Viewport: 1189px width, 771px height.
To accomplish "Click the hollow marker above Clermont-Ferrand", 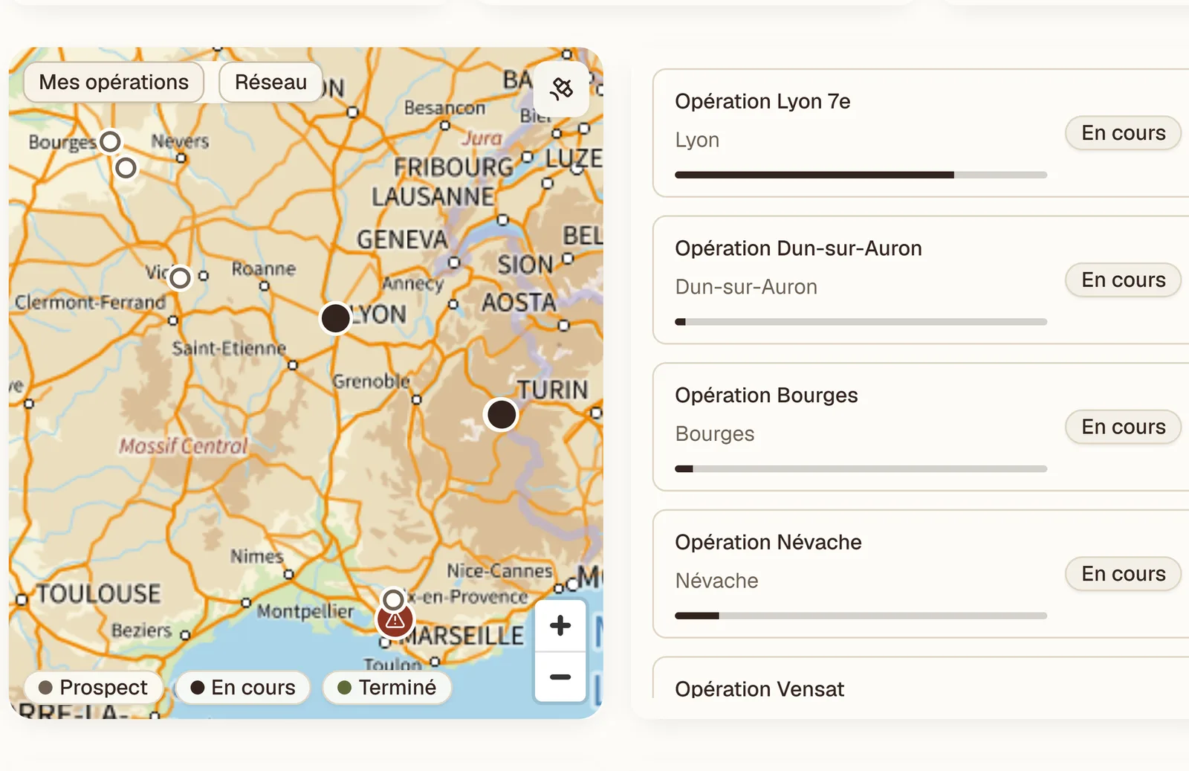I will coord(180,278).
